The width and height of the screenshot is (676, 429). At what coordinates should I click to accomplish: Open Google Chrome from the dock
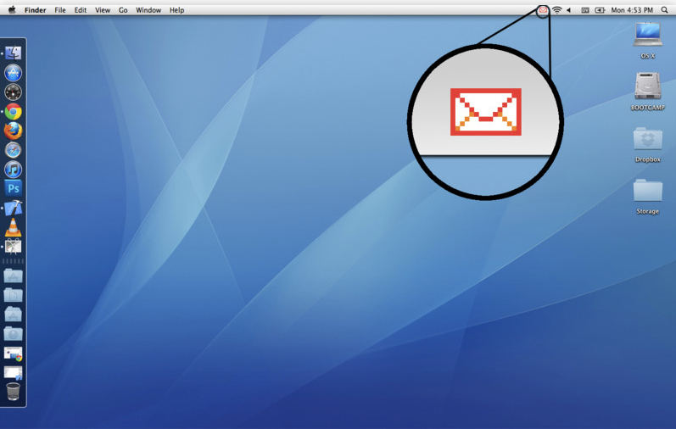13,112
